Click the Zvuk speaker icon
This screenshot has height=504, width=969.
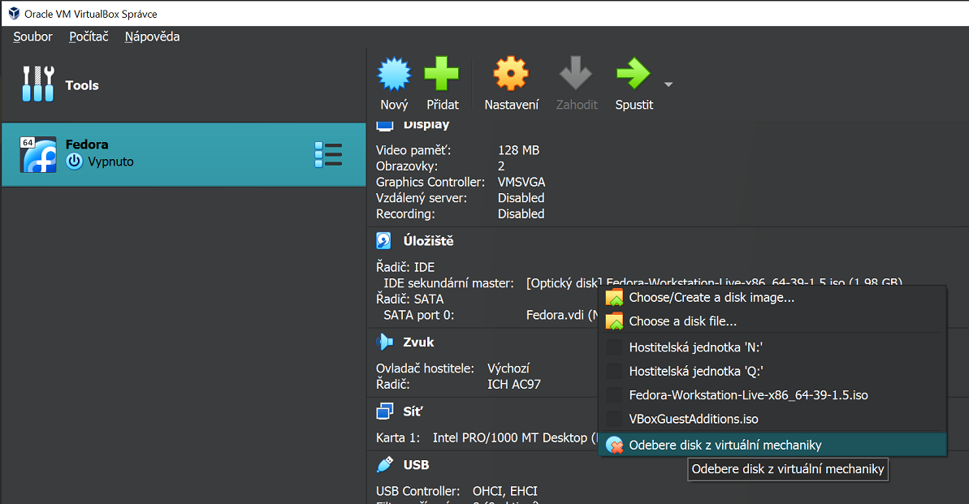point(384,342)
